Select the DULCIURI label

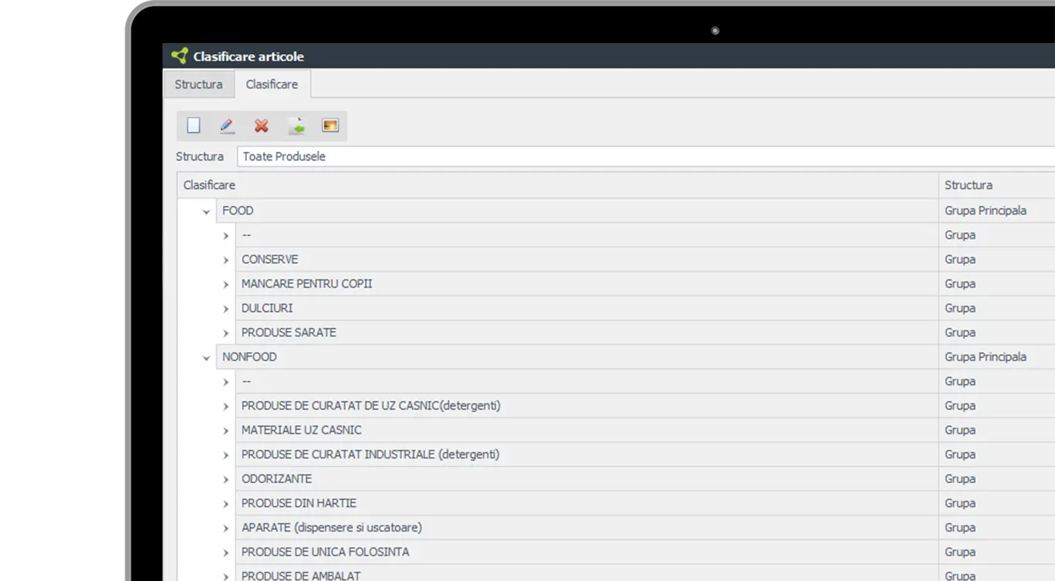[267, 308]
